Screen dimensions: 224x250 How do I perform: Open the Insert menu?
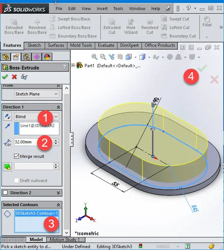pos(102,9)
